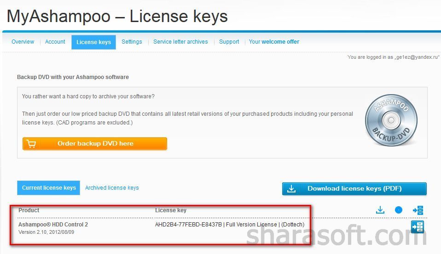This screenshot has height=254, width=441.
Task: Archive the HDD Control 2 license using its row icon
Action: 418,227
